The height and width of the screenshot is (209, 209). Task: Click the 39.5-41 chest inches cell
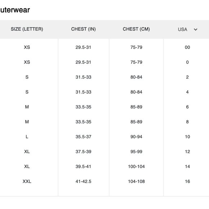(x=84, y=166)
